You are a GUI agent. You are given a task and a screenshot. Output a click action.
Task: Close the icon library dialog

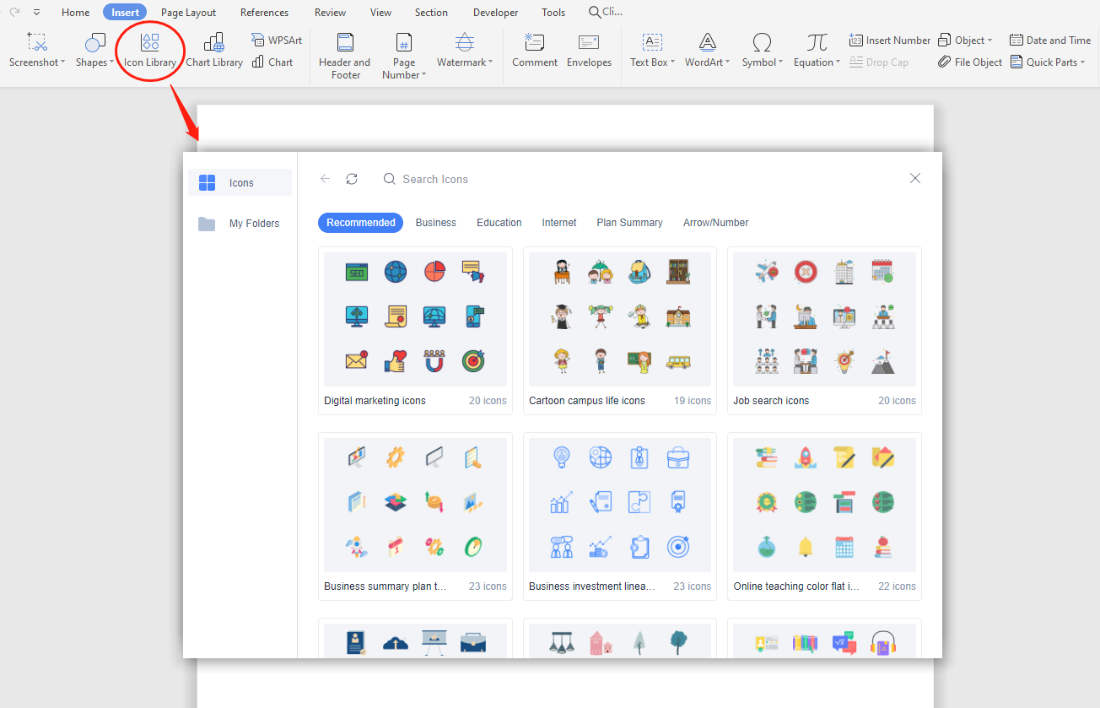click(915, 178)
